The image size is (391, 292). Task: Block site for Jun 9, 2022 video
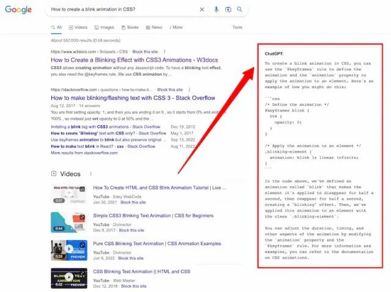pyautogui.click(x=131, y=258)
